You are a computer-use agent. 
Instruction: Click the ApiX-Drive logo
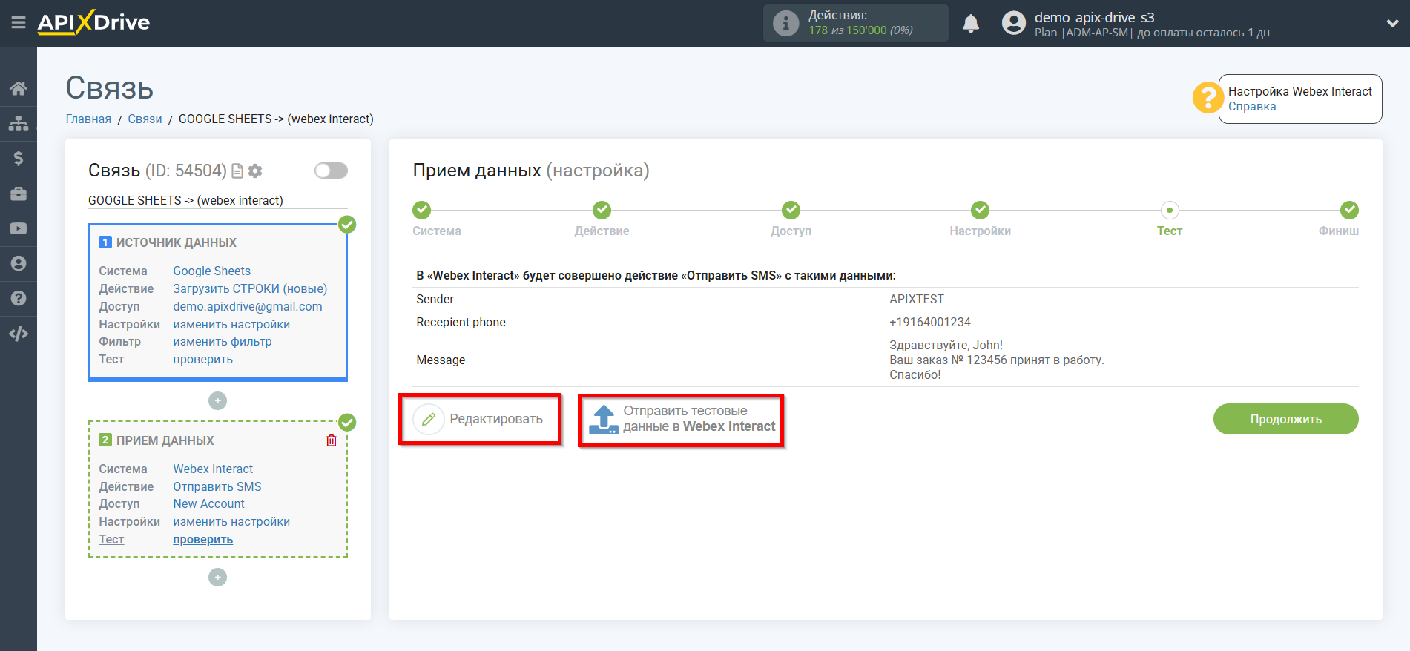click(93, 22)
